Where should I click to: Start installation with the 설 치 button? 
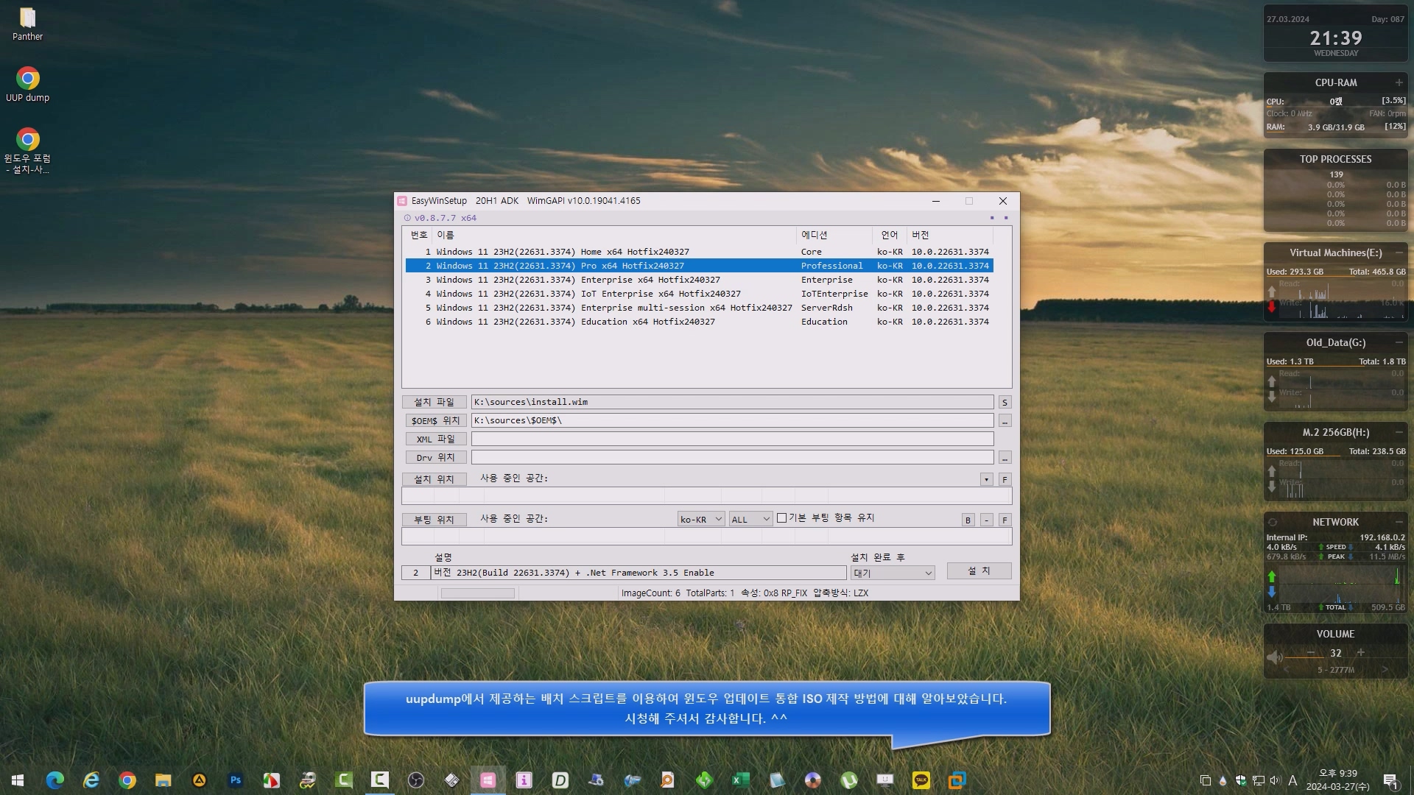(x=979, y=571)
